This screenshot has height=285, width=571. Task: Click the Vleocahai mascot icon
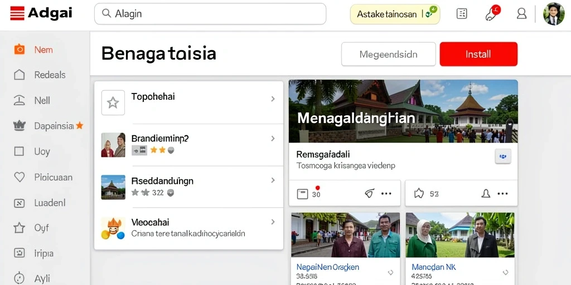(113, 228)
